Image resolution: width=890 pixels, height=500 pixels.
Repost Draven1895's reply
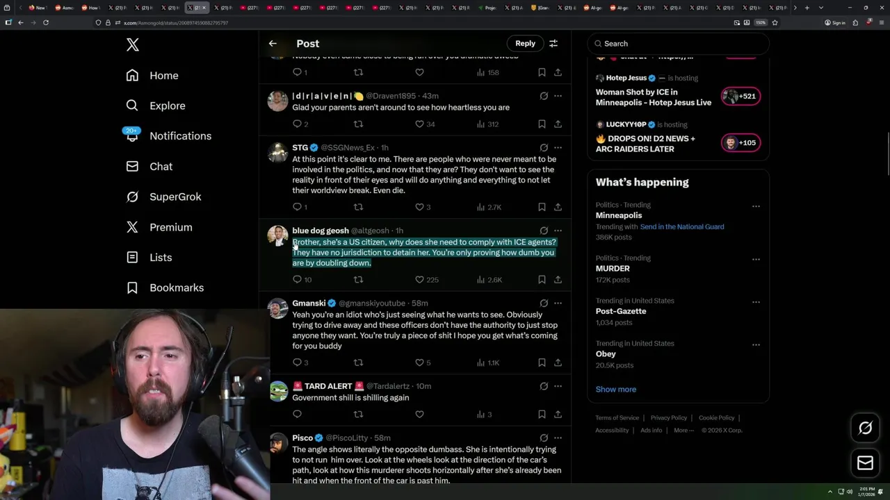coord(358,124)
